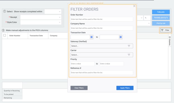Focus the Reference # filter field
Image resolution: width=174 pixels, height=103 pixels.
(x=102, y=73)
